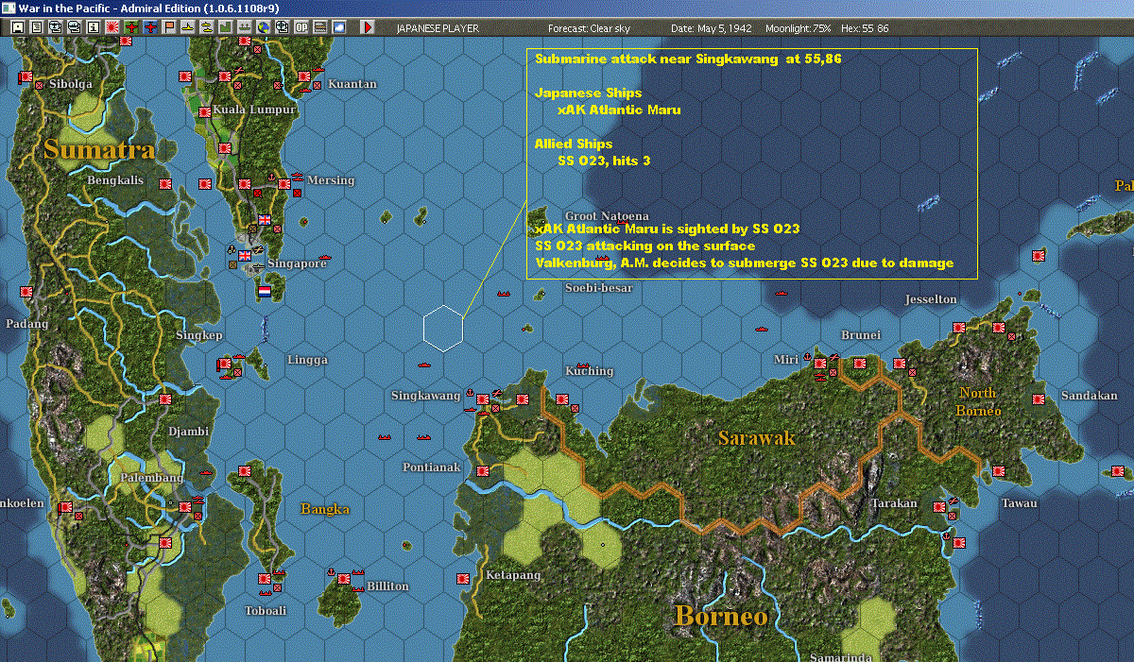Click the Sandakan map label

[1089, 396]
